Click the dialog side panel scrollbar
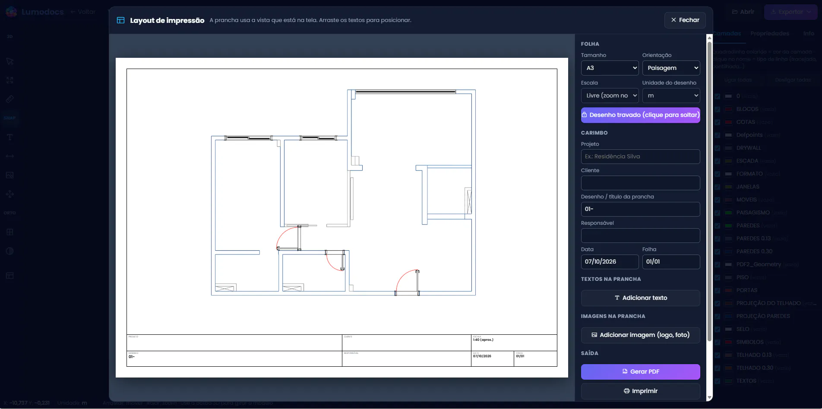 709,192
